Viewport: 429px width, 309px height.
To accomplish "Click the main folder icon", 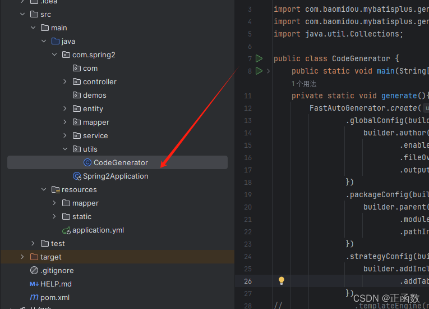I will (x=45, y=28).
